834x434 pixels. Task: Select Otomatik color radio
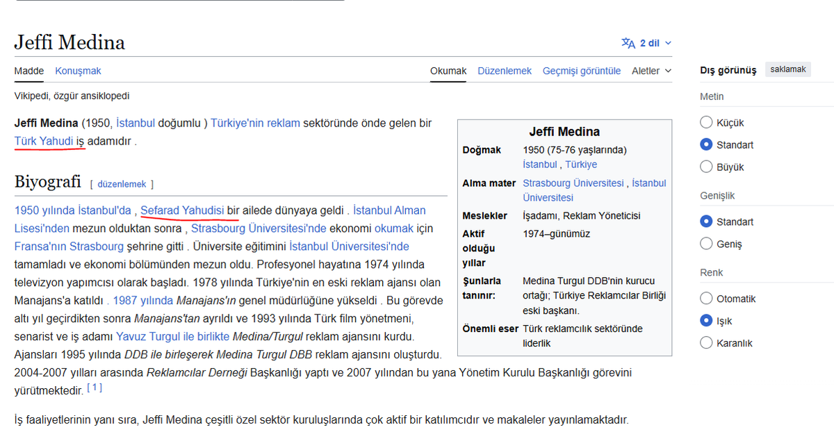pos(707,299)
